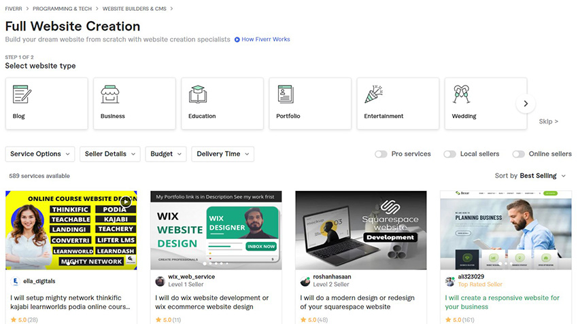This screenshot has width=578, height=324.
Task: Open Online Course Website Design thumbnail
Action: (x=71, y=230)
